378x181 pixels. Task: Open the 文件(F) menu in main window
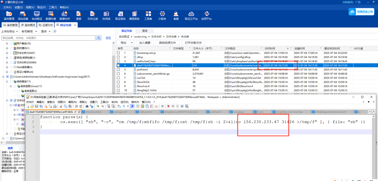point(7,7)
